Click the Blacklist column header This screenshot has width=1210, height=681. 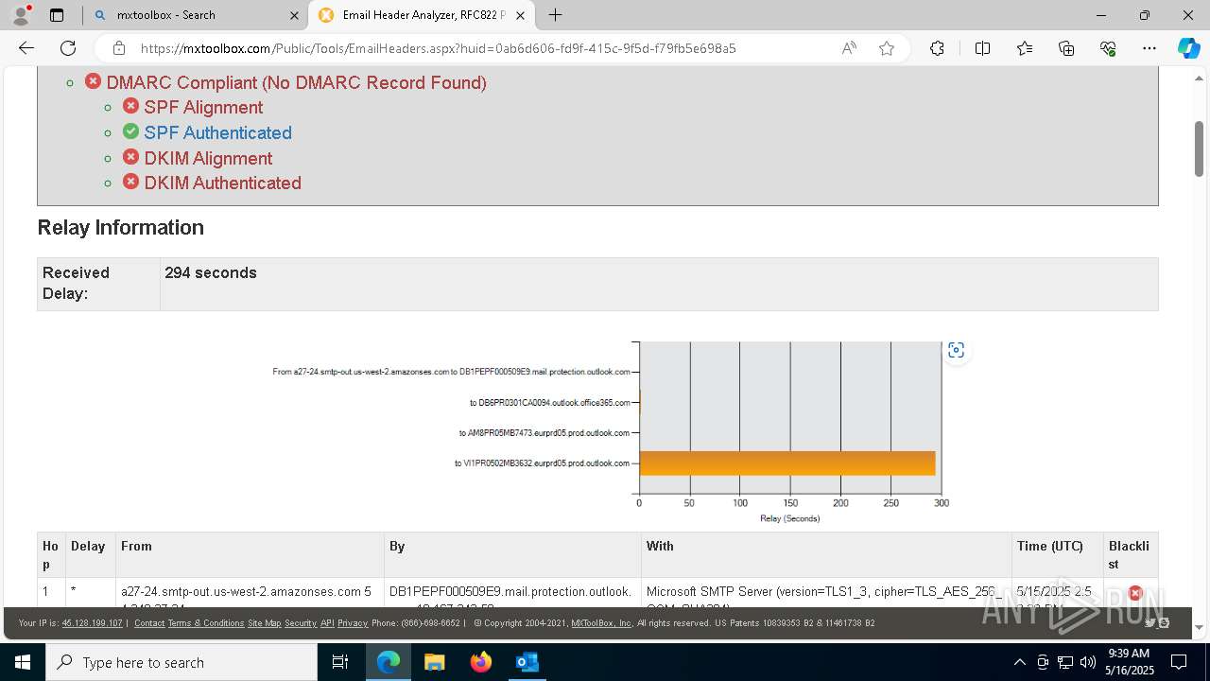click(1130, 555)
